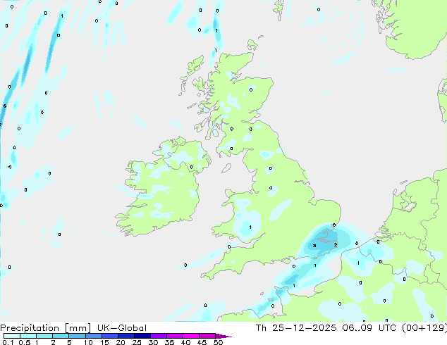This screenshot has height=345, width=447.
Task: Click the 2–5 mm legend swatch
Action: pyautogui.click(x=61, y=336)
